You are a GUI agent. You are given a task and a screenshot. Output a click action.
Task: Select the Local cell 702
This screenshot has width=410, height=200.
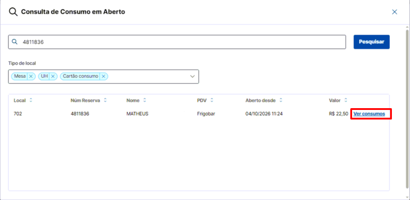click(18, 114)
